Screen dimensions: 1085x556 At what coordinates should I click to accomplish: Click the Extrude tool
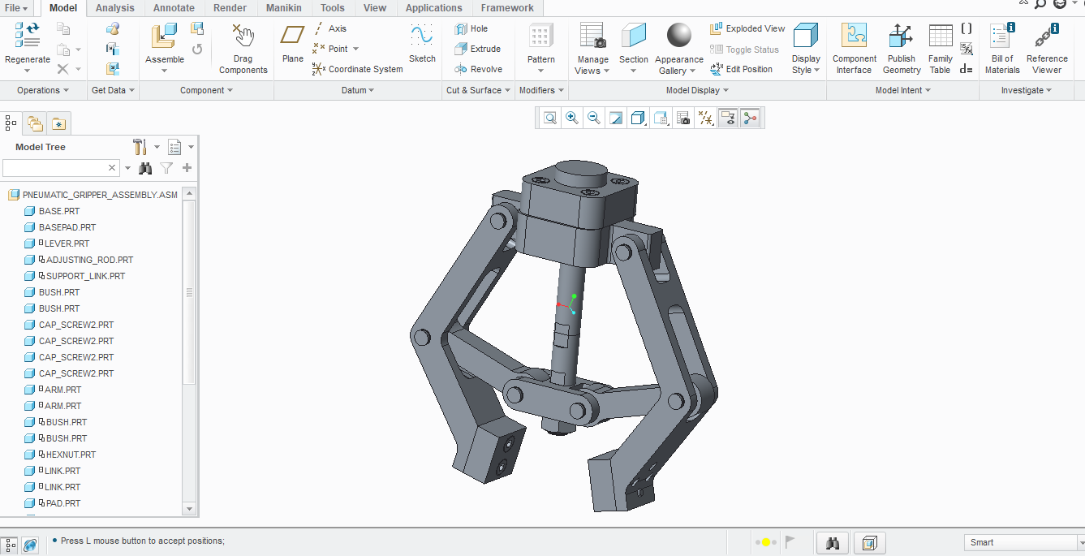coord(477,49)
